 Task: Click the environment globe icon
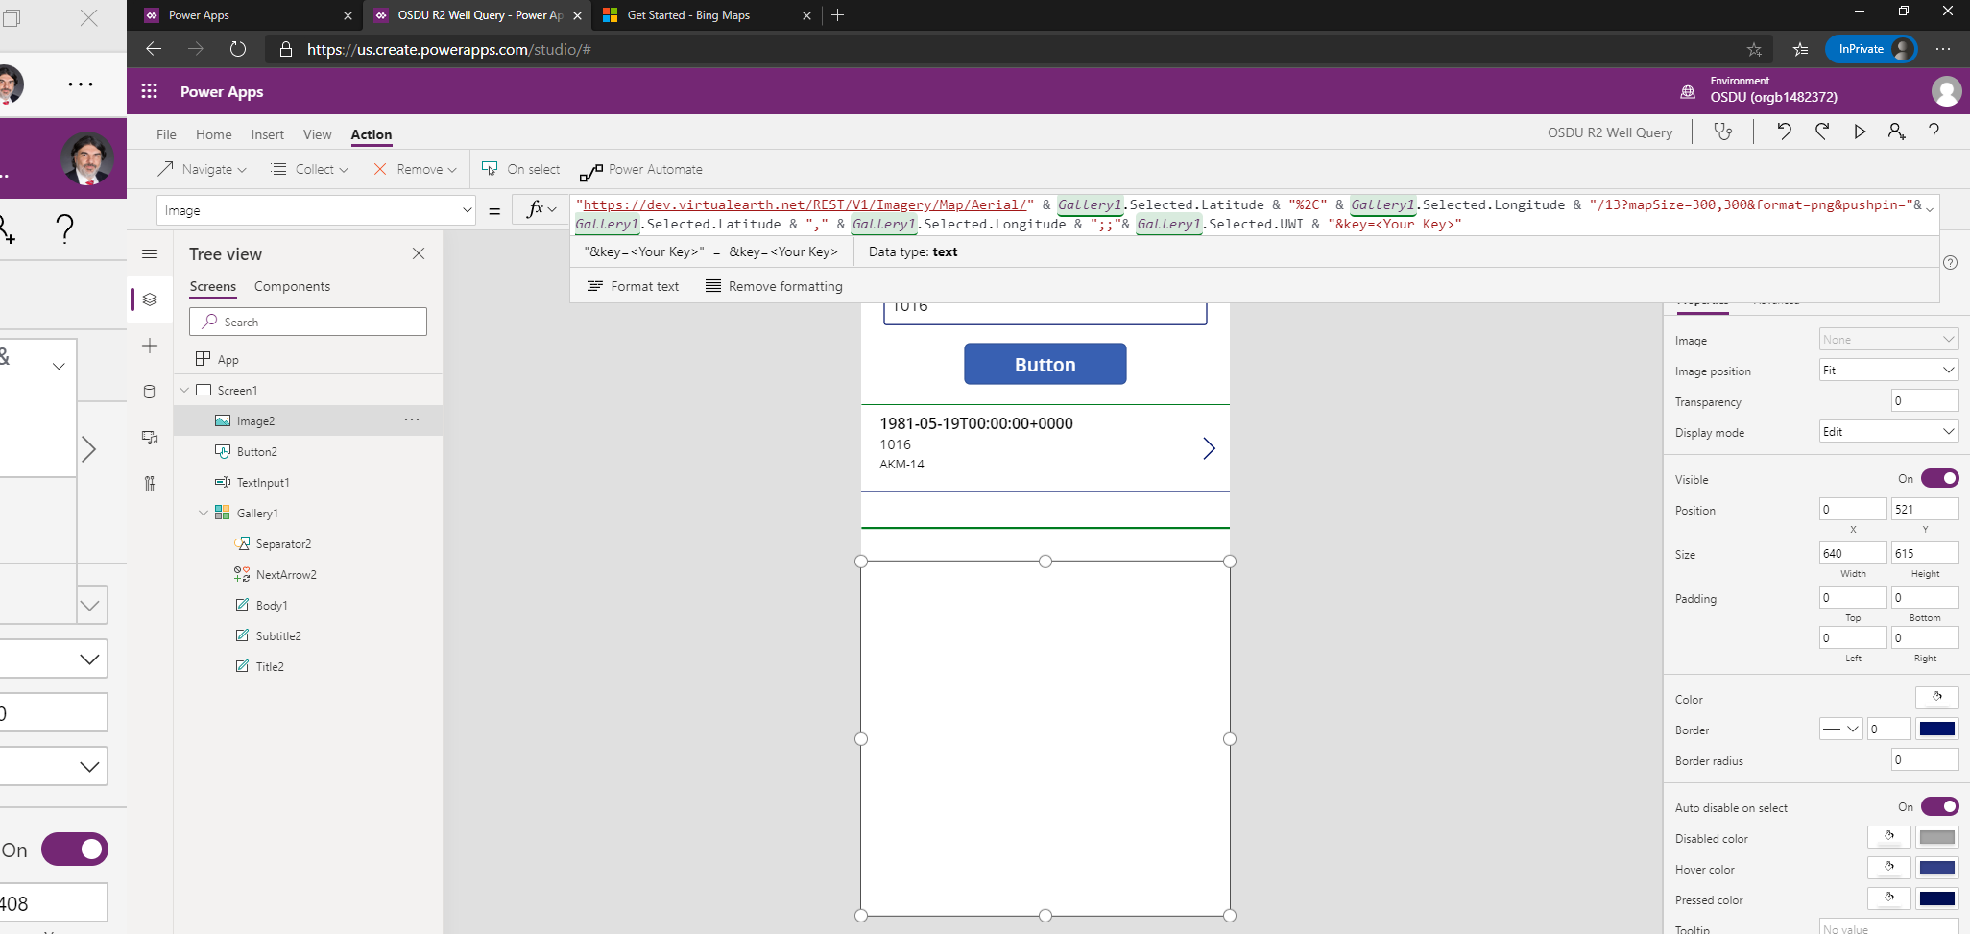click(1688, 91)
